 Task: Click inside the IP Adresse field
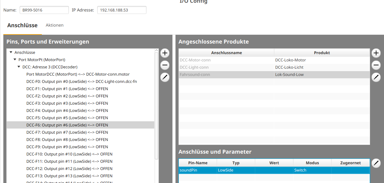(x=121, y=10)
